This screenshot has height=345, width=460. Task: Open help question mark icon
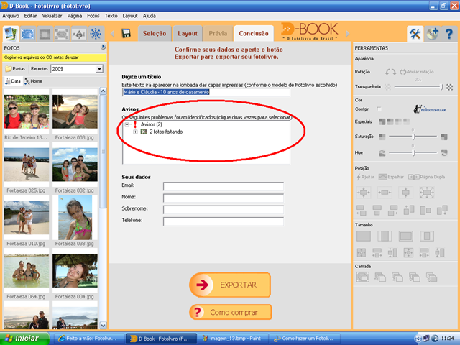click(448, 34)
